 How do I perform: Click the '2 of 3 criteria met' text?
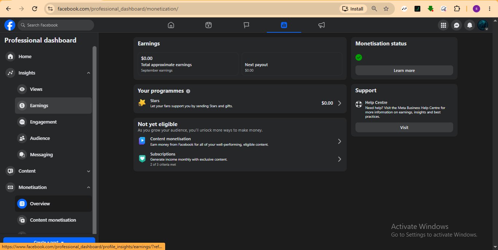(x=163, y=165)
